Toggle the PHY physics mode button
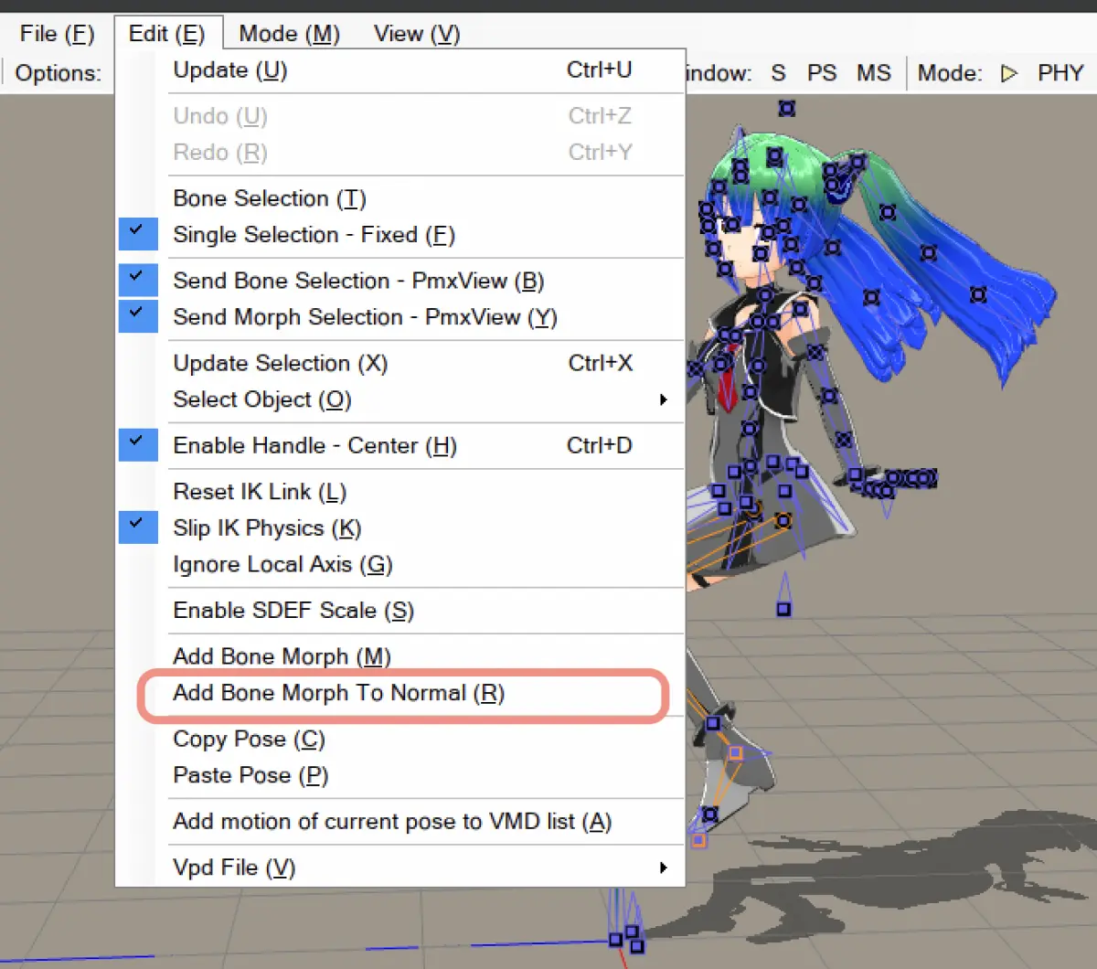Screen dimensions: 1097x969 click(1060, 73)
